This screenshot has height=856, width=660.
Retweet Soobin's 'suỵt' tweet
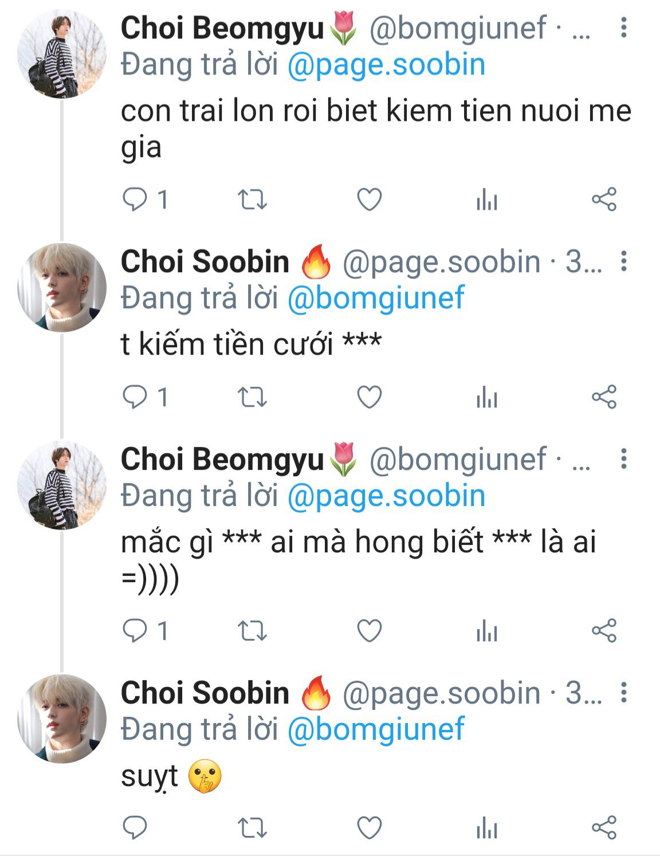(252, 828)
